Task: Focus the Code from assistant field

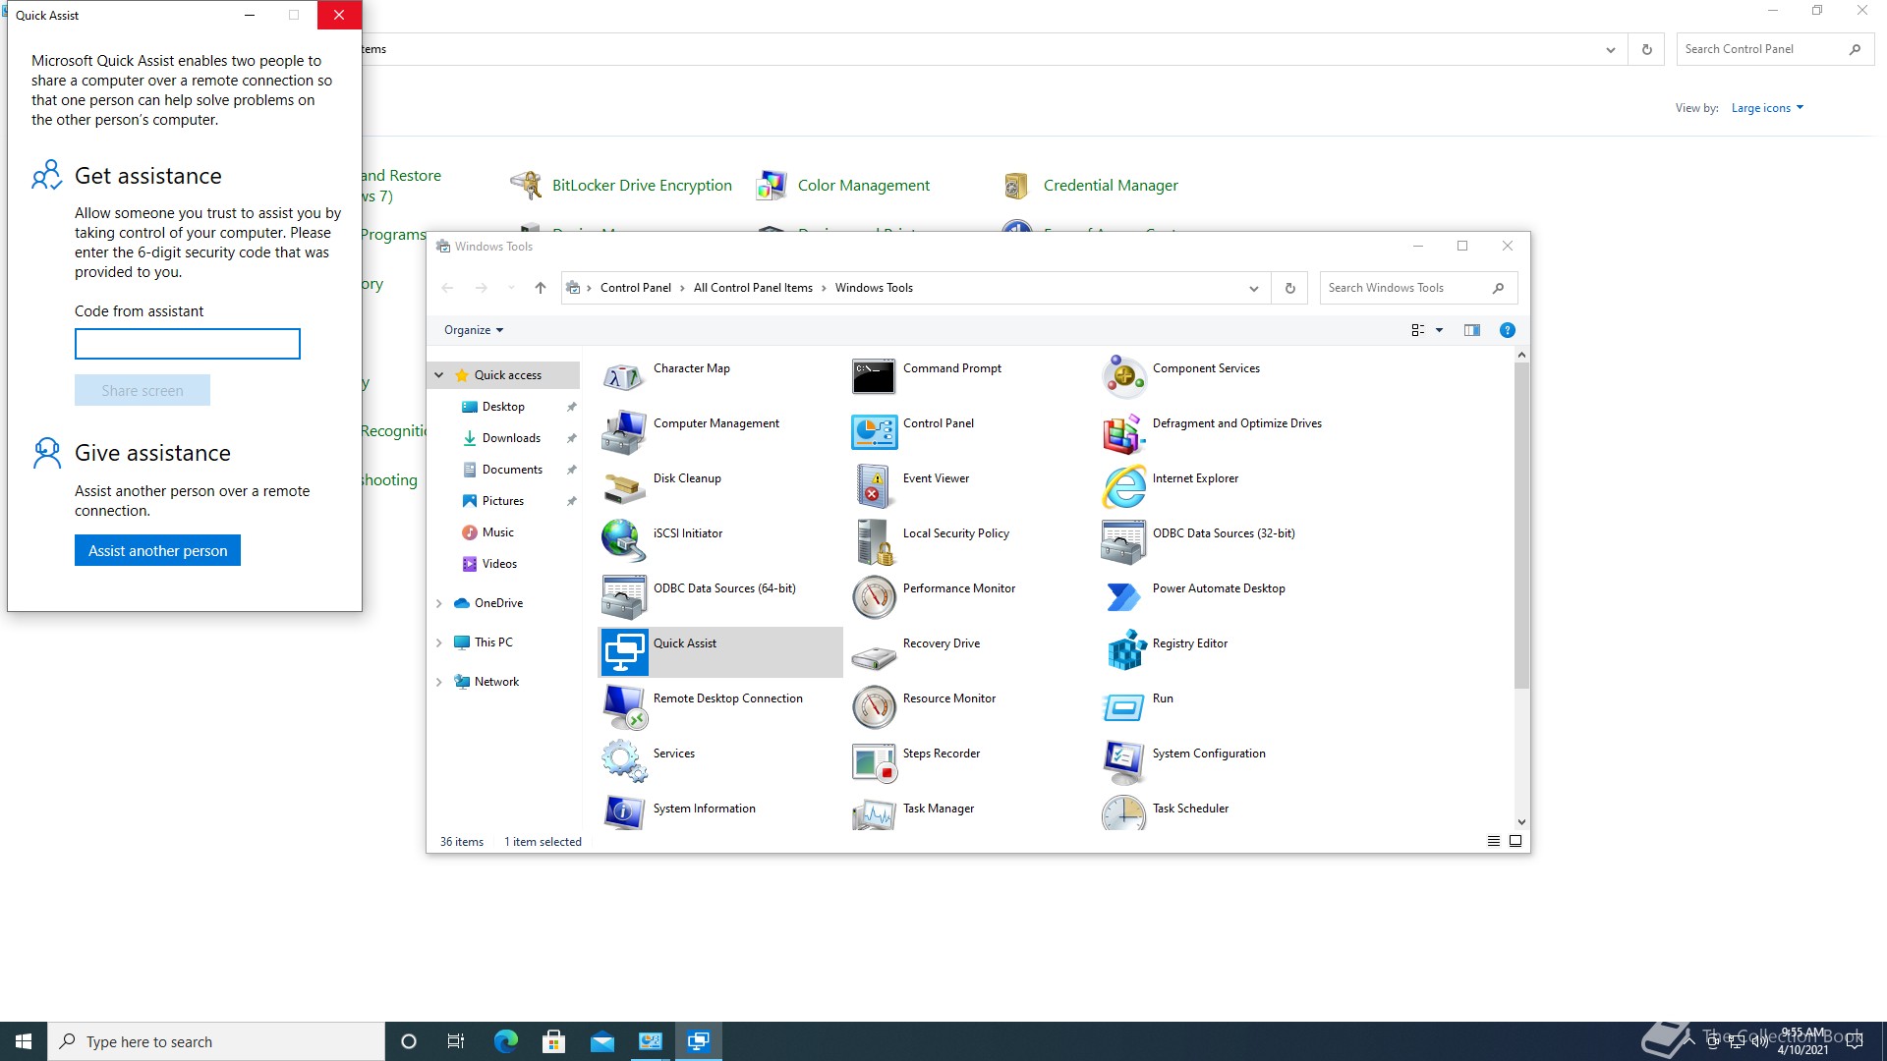Action: point(188,344)
